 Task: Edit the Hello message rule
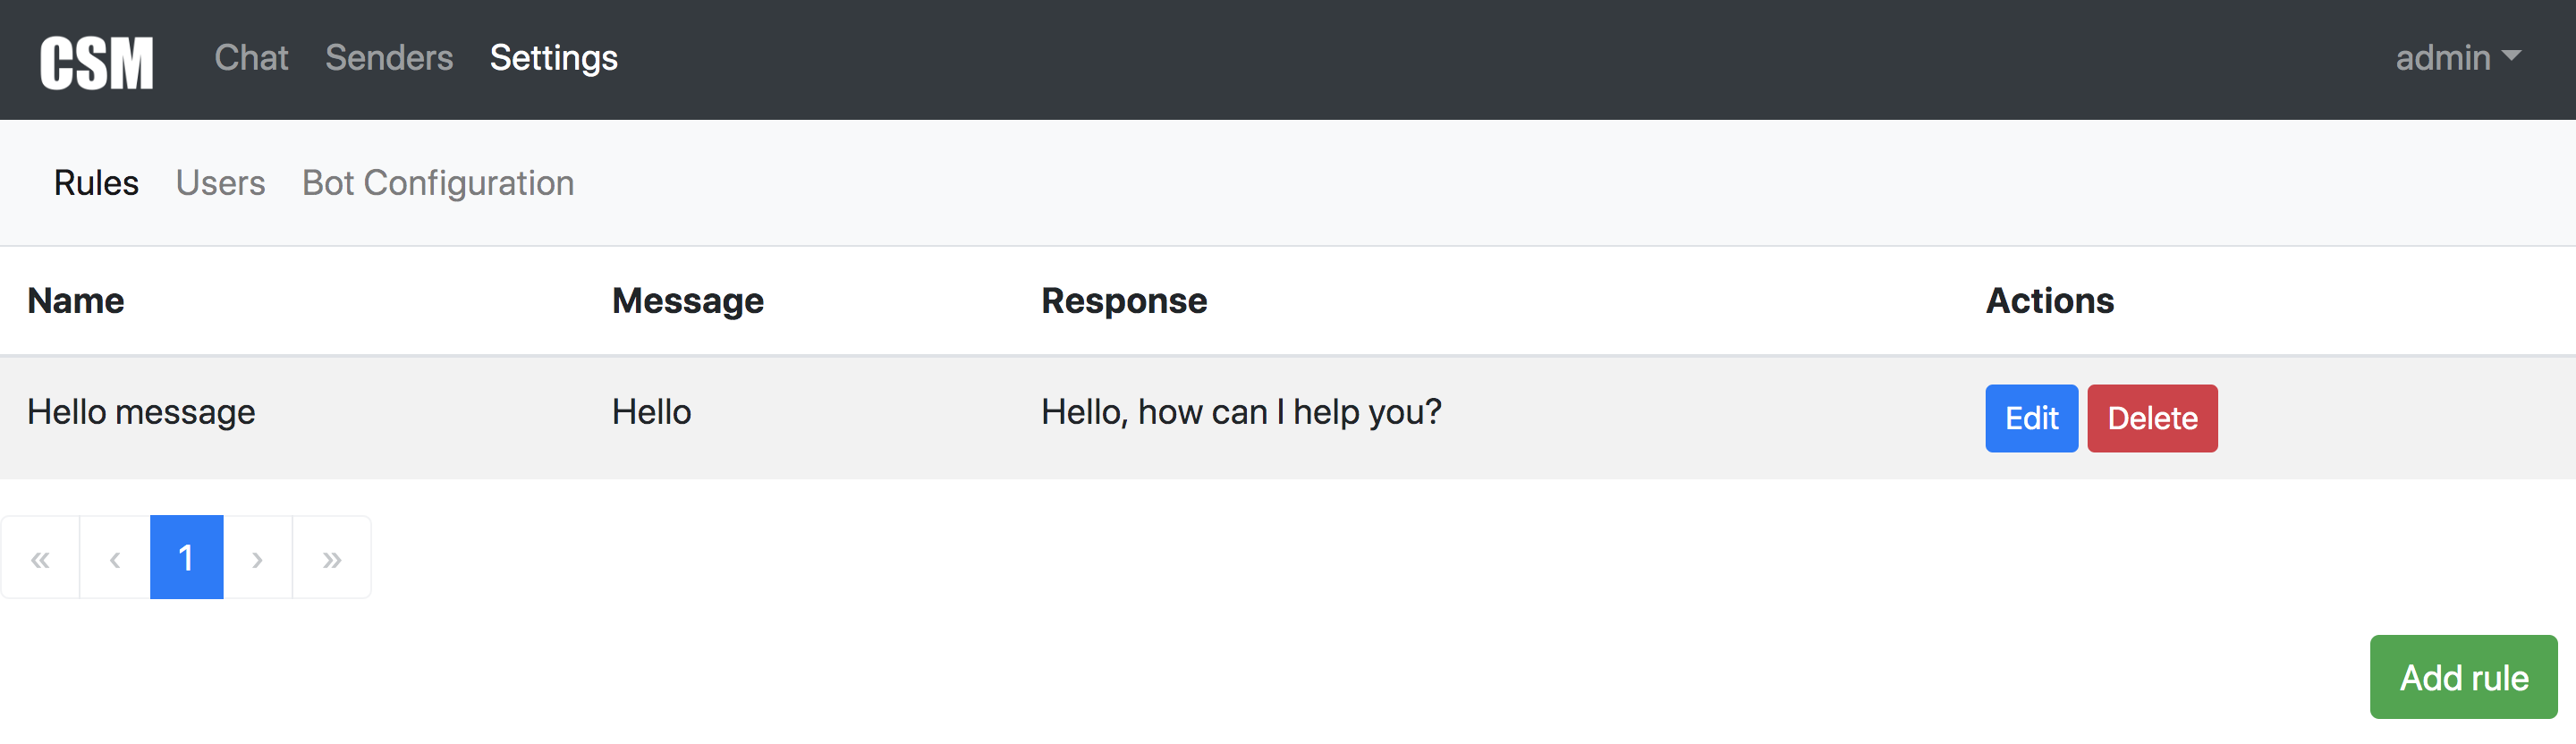click(x=2031, y=418)
